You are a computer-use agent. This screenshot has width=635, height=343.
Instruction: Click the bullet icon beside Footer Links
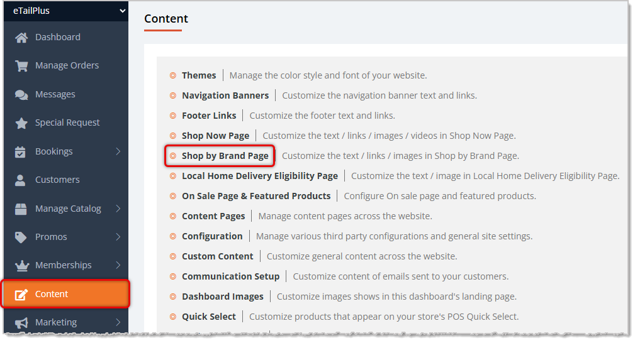[173, 116]
